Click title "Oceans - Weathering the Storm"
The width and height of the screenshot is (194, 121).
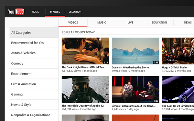pyautogui.click(x=130, y=67)
